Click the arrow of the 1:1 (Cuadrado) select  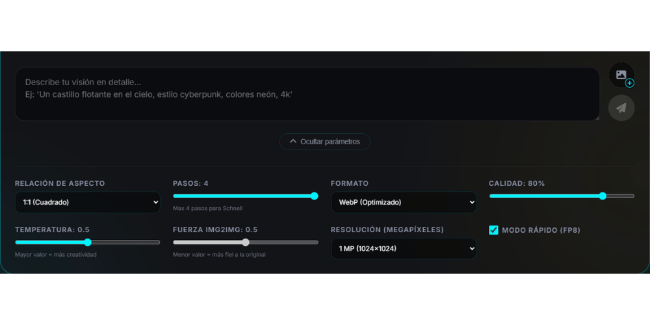point(155,202)
